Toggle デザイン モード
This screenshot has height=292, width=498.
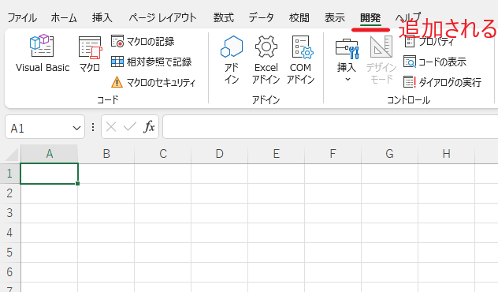click(x=381, y=59)
